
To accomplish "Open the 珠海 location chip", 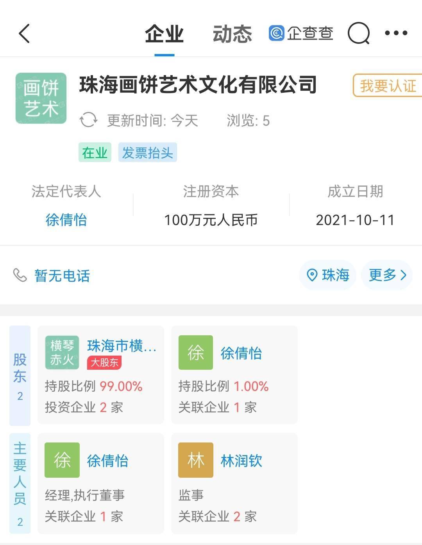I will pos(328,275).
